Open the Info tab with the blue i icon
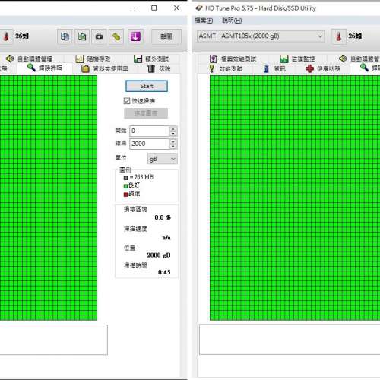The image size is (380, 380). (x=274, y=68)
